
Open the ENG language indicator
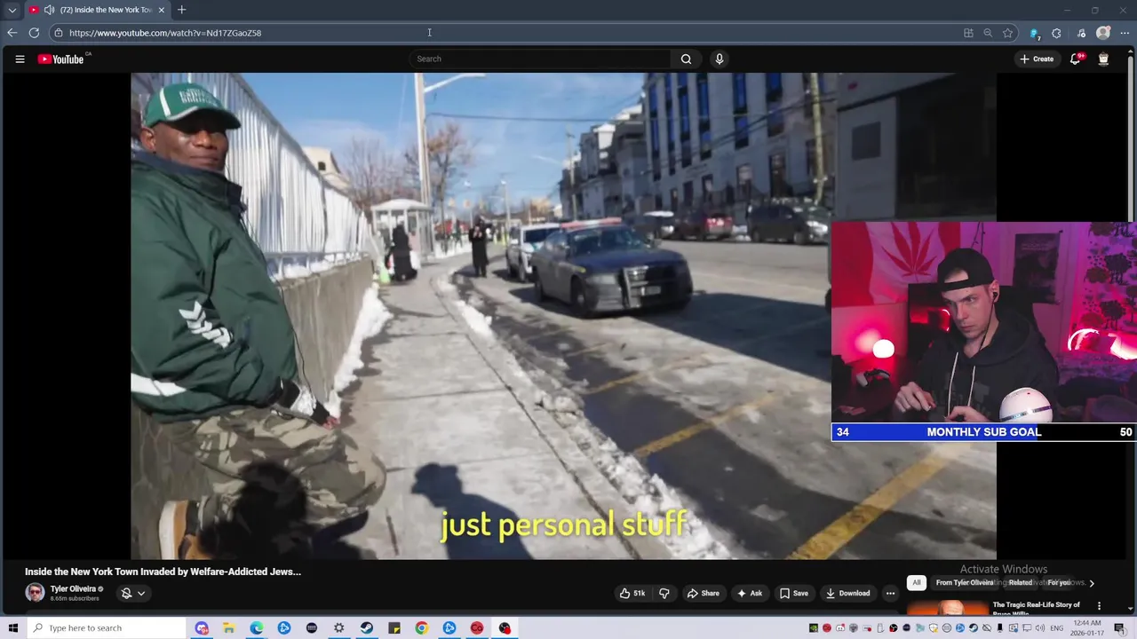click(x=1057, y=628)
